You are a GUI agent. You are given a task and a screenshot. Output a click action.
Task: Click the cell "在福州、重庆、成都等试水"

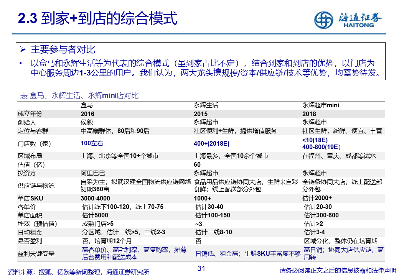click(339, 156)
